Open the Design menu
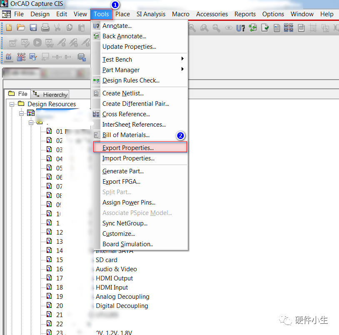The width and height of the screenshot is (339, 335). [40, 14]
